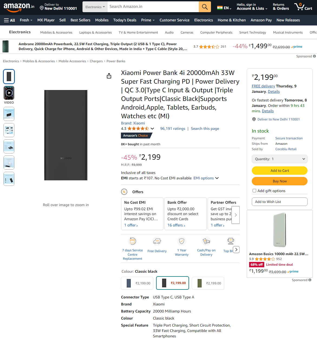This screenshot has width=317, height=339.
Task: Play the product video thumbnail
Action: (9, 93)
